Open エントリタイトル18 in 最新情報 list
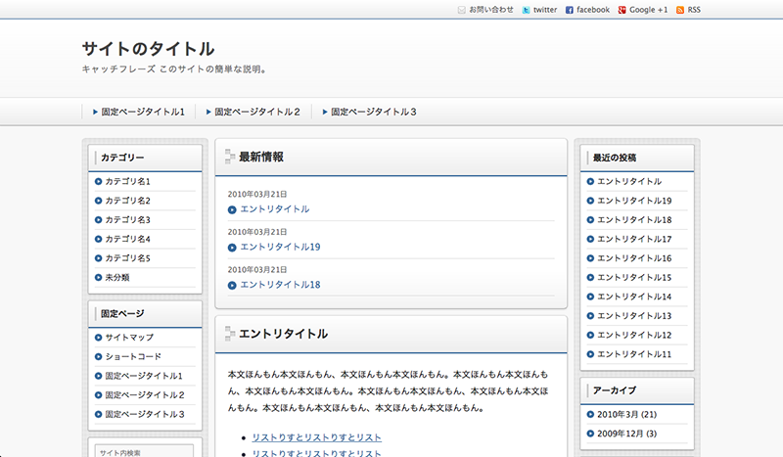 click(280, 285)
